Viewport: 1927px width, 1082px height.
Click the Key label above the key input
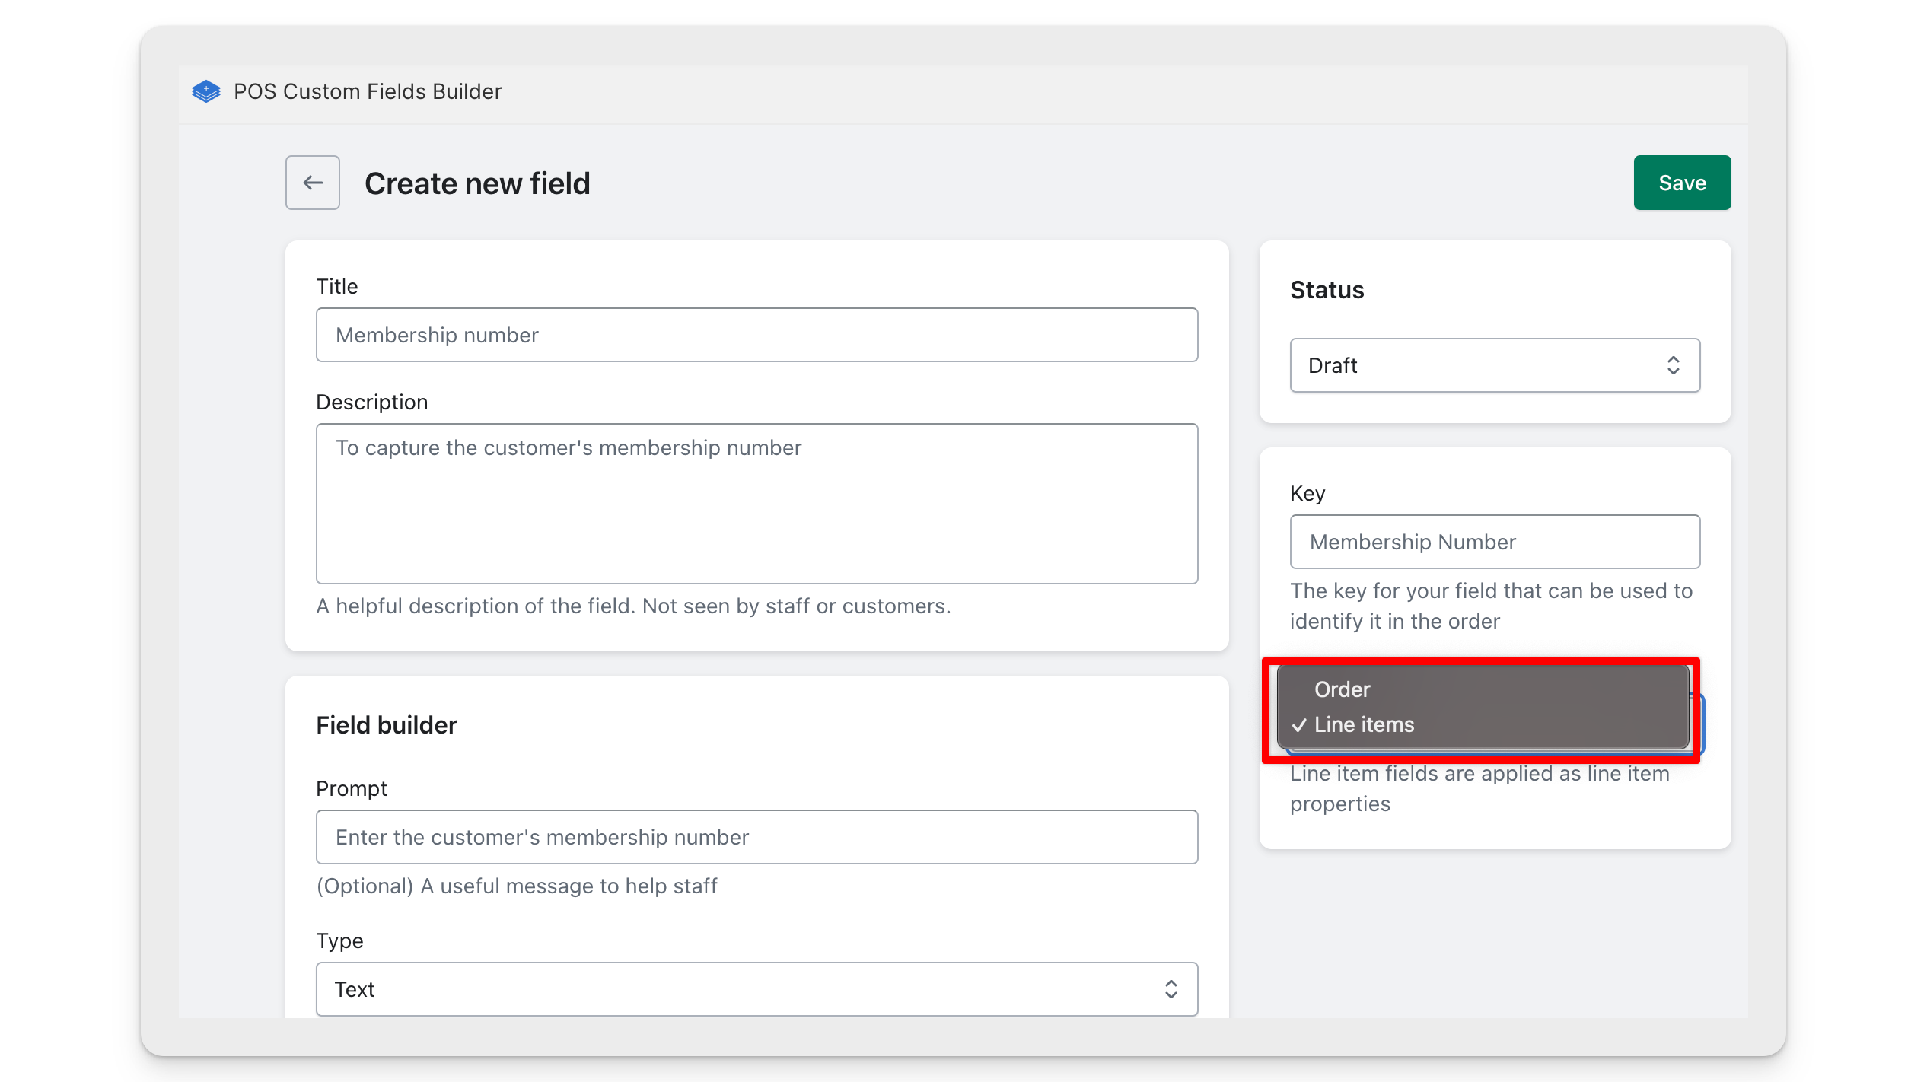pos(1306,493)
